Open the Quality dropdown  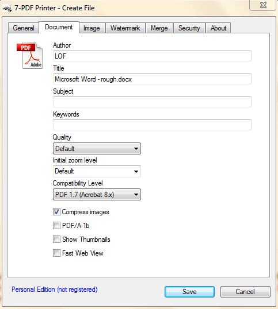97,148
